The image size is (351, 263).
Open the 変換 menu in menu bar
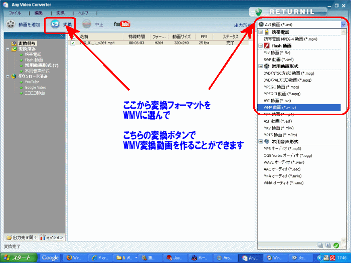pos(61,13)
